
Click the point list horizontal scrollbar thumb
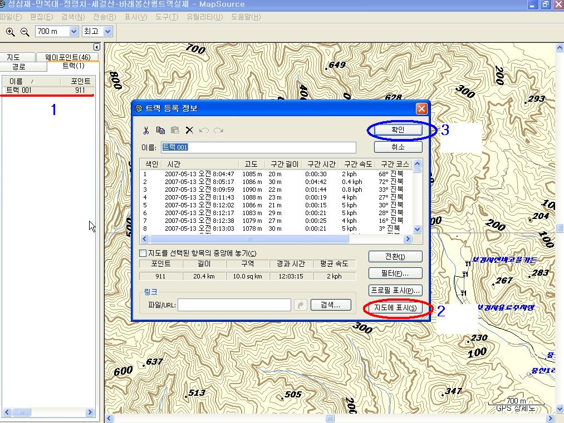pos(249,239)
